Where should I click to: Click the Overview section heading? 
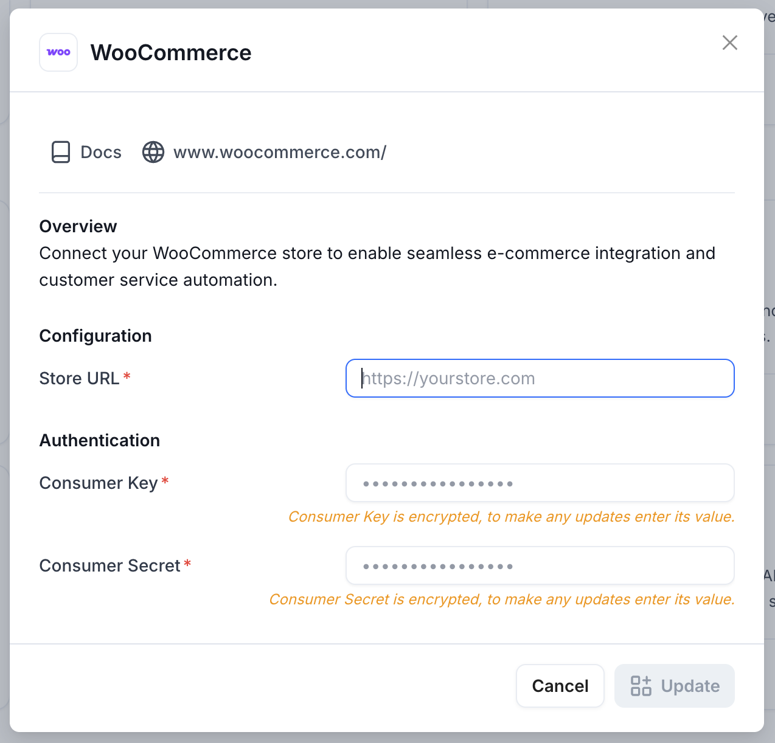click(x=78, y=226)
